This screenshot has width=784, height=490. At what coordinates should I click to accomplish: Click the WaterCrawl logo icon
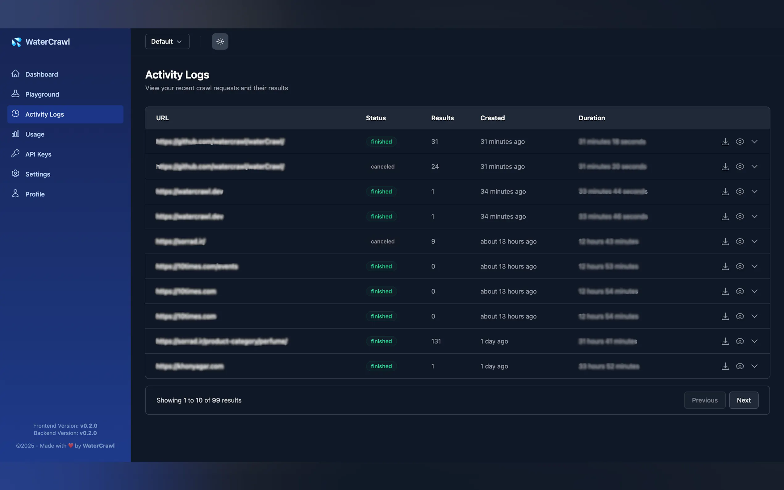(17, 42)
